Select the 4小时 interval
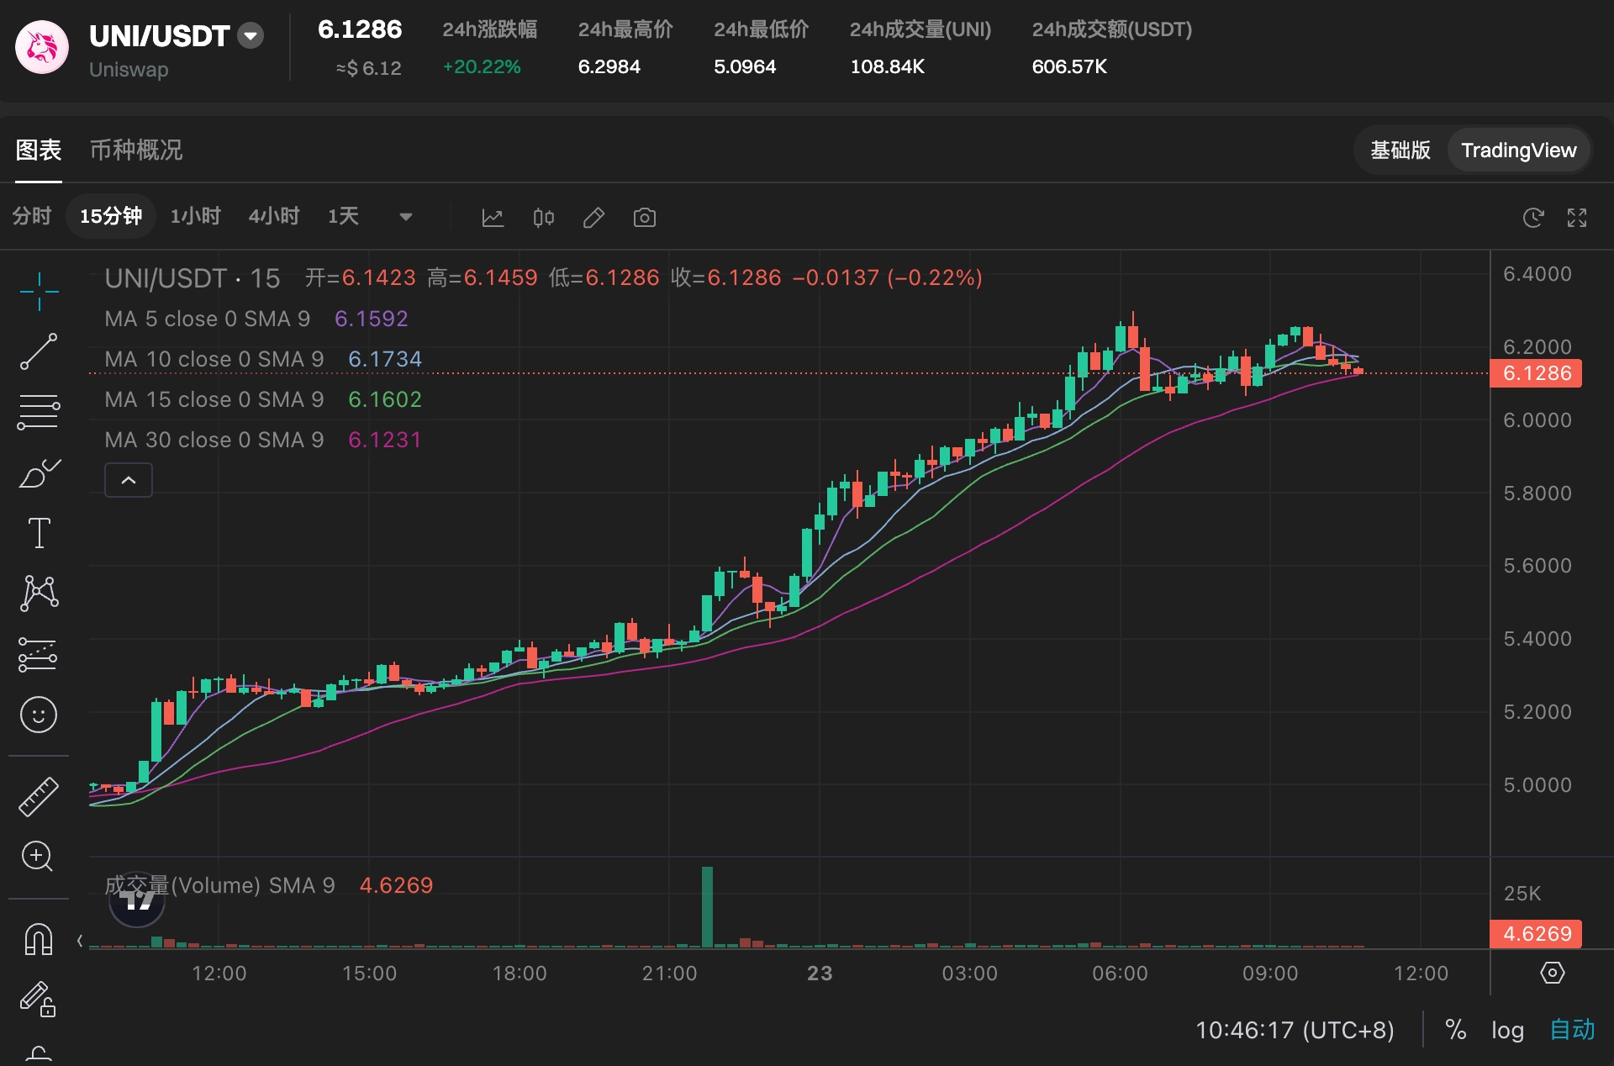 274,217
